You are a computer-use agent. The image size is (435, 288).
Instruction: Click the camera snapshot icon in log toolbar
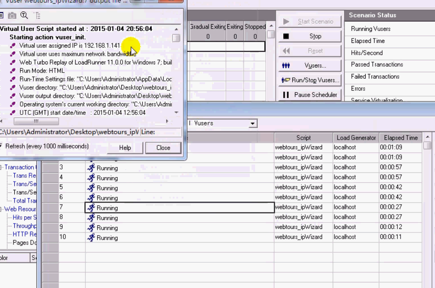12,16
